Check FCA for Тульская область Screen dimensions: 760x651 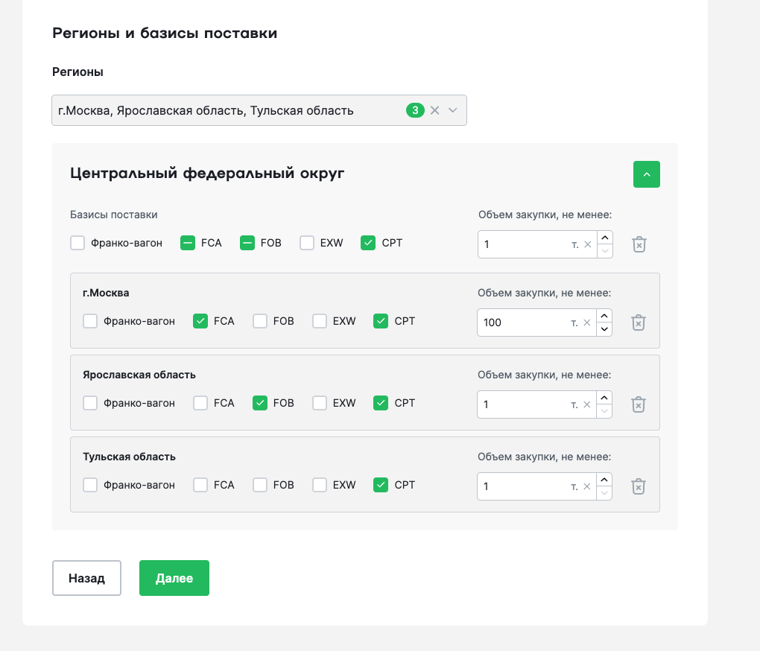[x=200, y=485]
